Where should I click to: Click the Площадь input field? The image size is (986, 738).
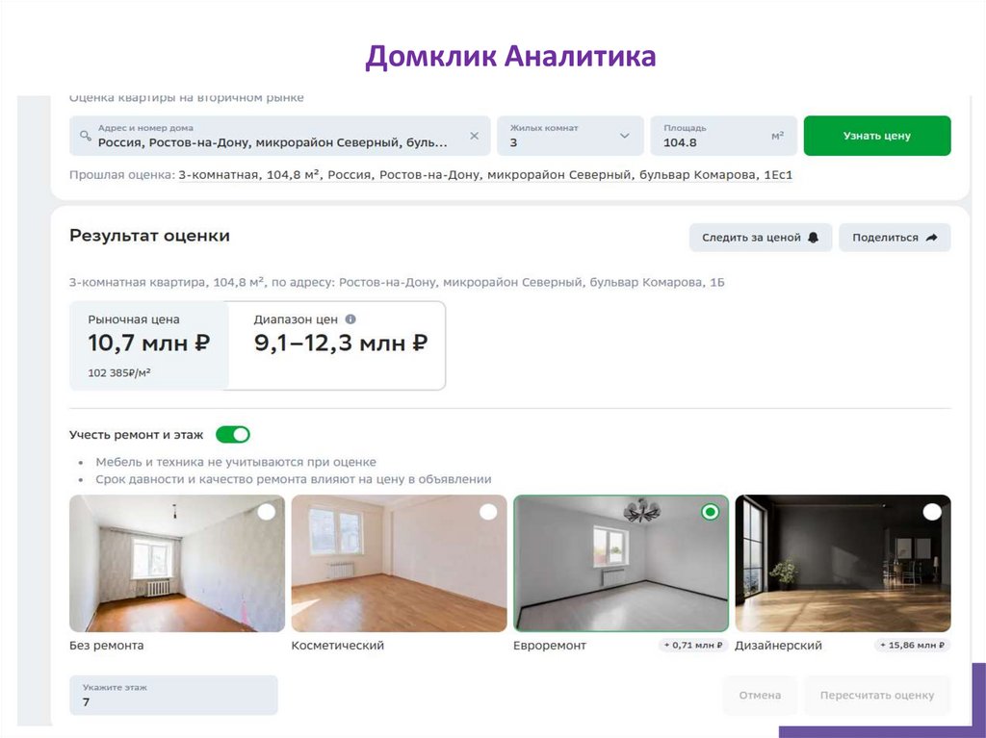pyautogui.click(x=724, y=136)
